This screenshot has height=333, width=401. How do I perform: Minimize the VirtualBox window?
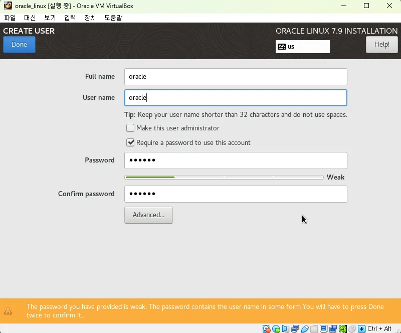click(x=344, y=6)
